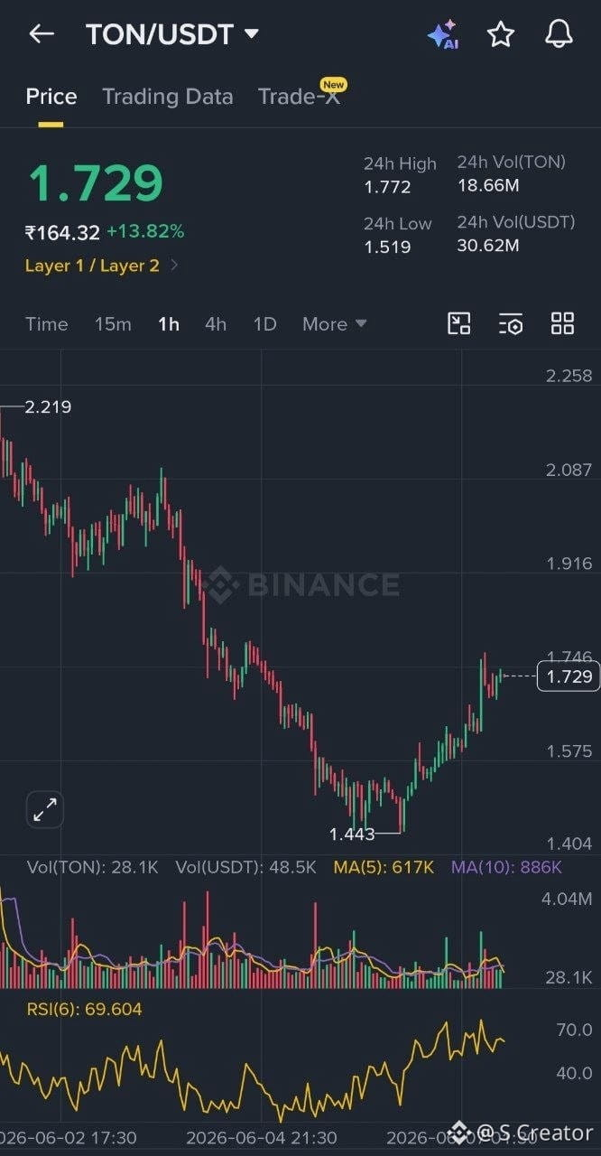The width and height of the screenshot is (601, 1156).
Task: Open the four-square grid layout icon
Action: point(562,323)
